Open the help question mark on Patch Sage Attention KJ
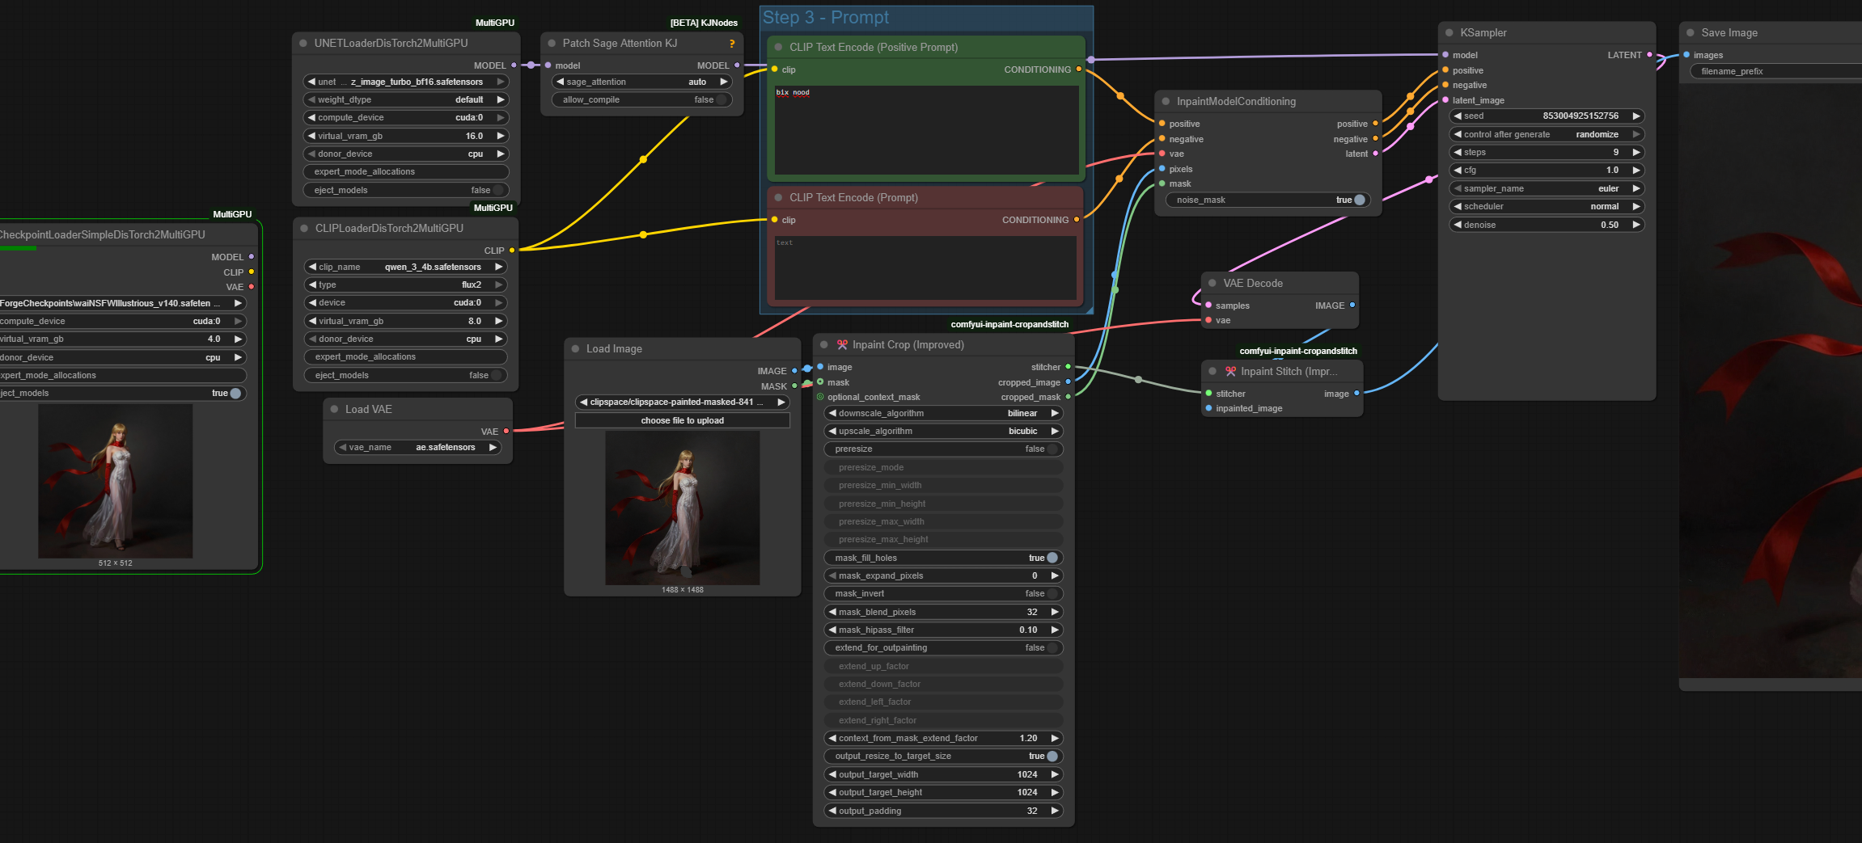Image resolution: width=1862 pixels, height=843 pixels. click(x=732, y=44)
